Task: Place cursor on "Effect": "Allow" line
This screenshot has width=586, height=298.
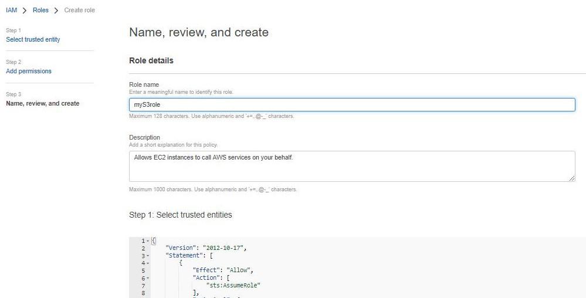Action: (x=223, y=270)
